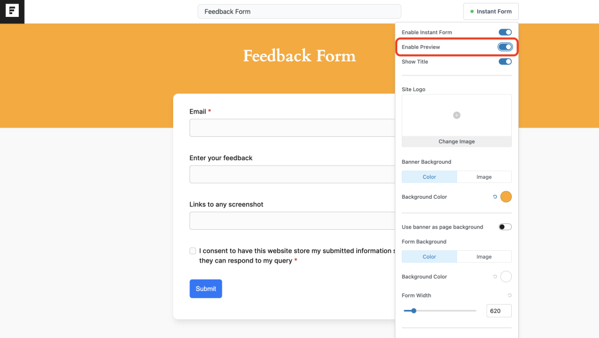Click Change Image under Site Logo
Viewport: 599px width, 338px height.
(456, 141)
